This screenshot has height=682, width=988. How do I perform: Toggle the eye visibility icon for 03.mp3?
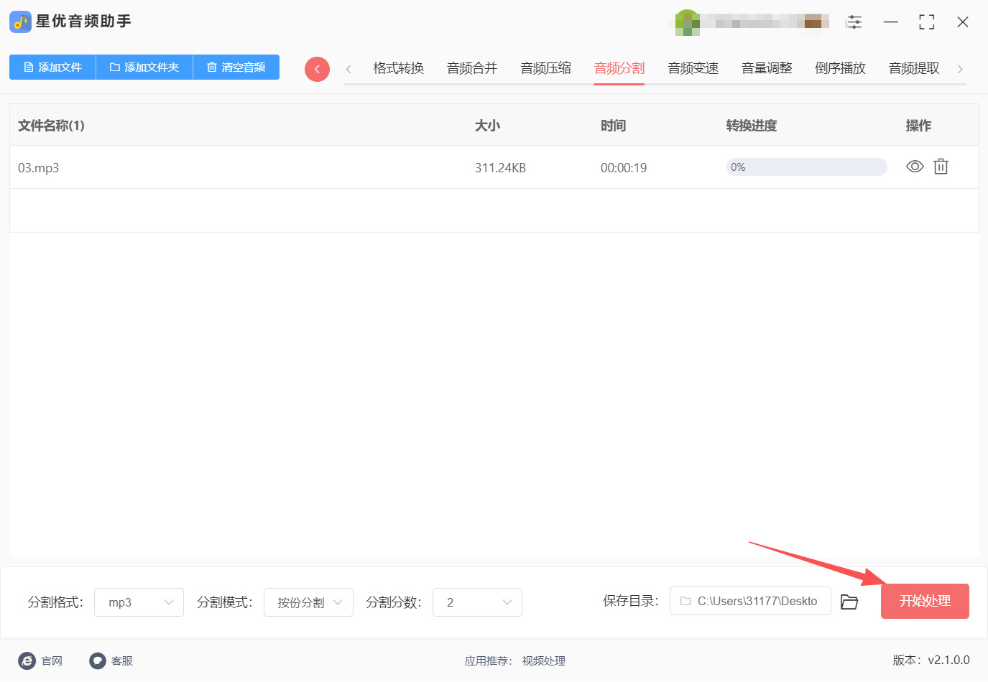point(914,167)
